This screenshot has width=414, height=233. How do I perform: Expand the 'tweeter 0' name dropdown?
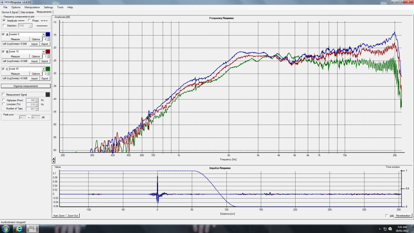point(43,34)
